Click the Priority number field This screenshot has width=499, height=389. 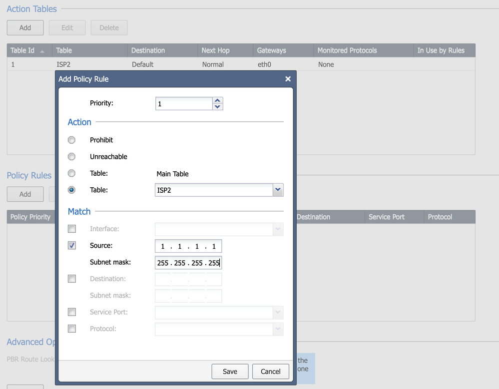pyautogui.click(x=184, y=104)
